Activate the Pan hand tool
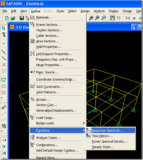The height and width of the screenshot is (160, 143). click(112, 18)
